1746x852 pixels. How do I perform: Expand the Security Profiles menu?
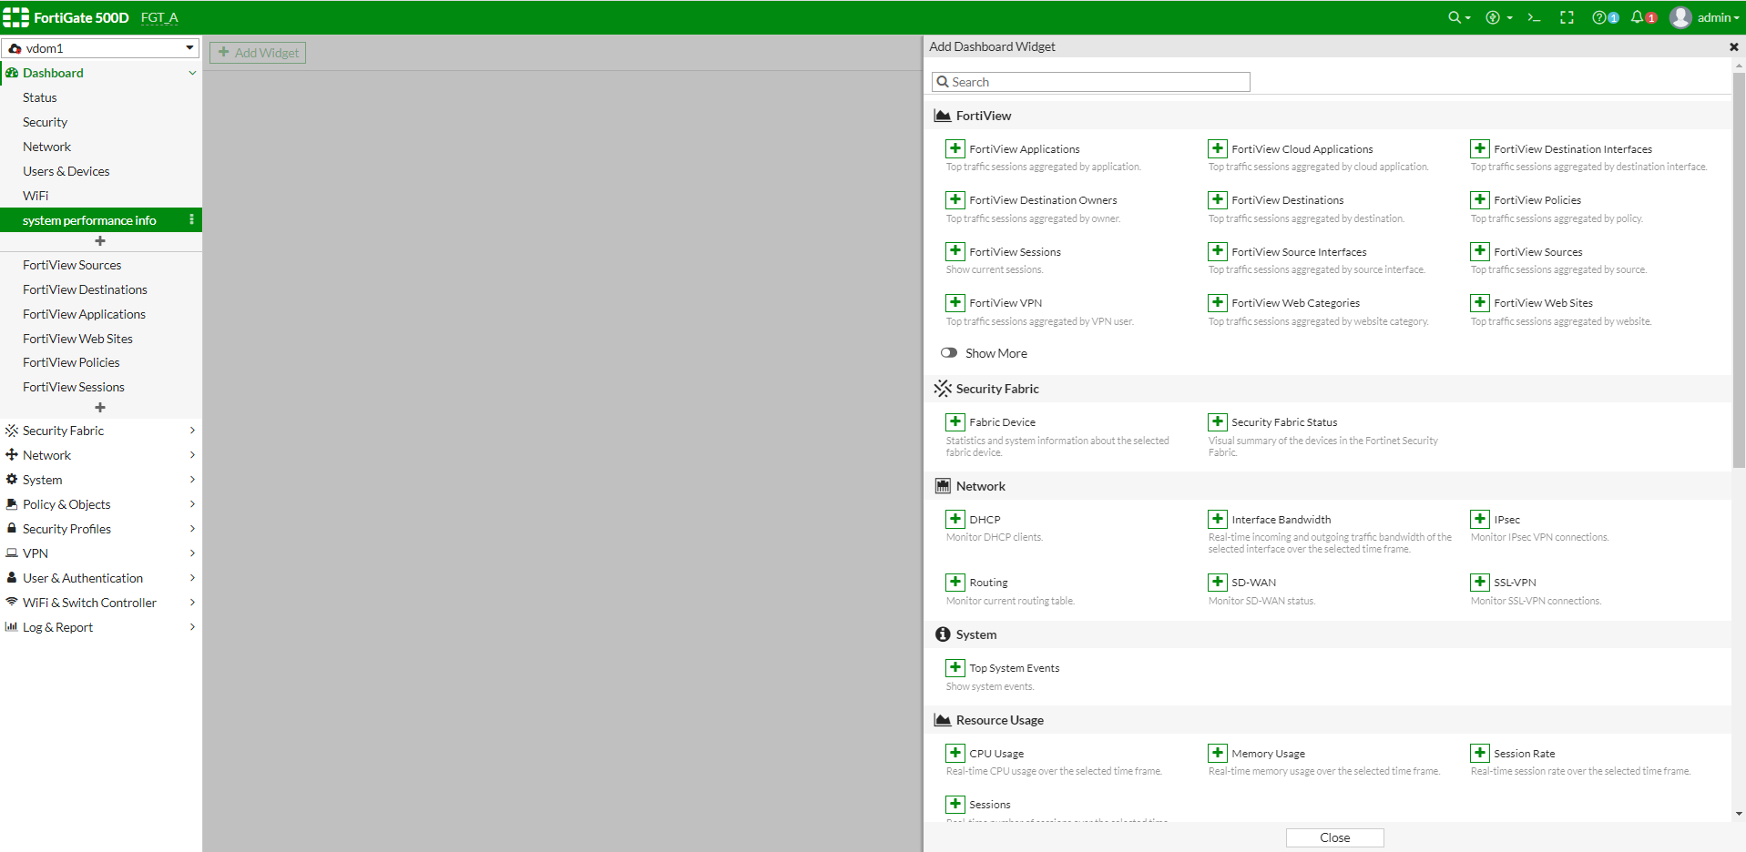[x=100, y=529]
